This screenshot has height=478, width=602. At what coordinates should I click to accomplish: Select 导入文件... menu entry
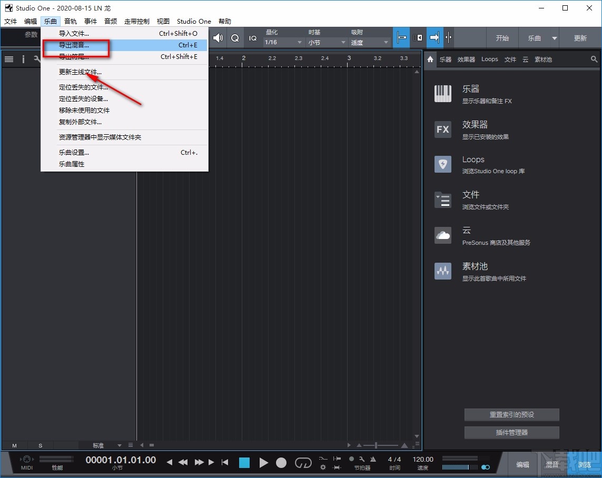point(125,33)
